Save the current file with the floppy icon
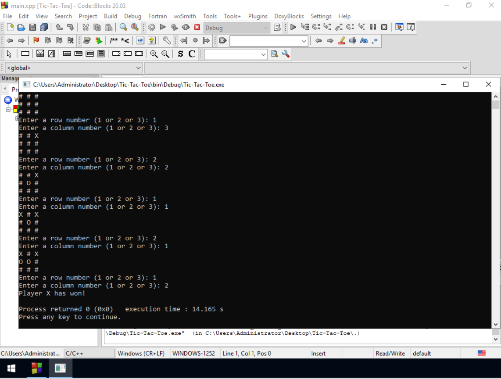The height and width of the screenshot is (379, 501). 32,28
